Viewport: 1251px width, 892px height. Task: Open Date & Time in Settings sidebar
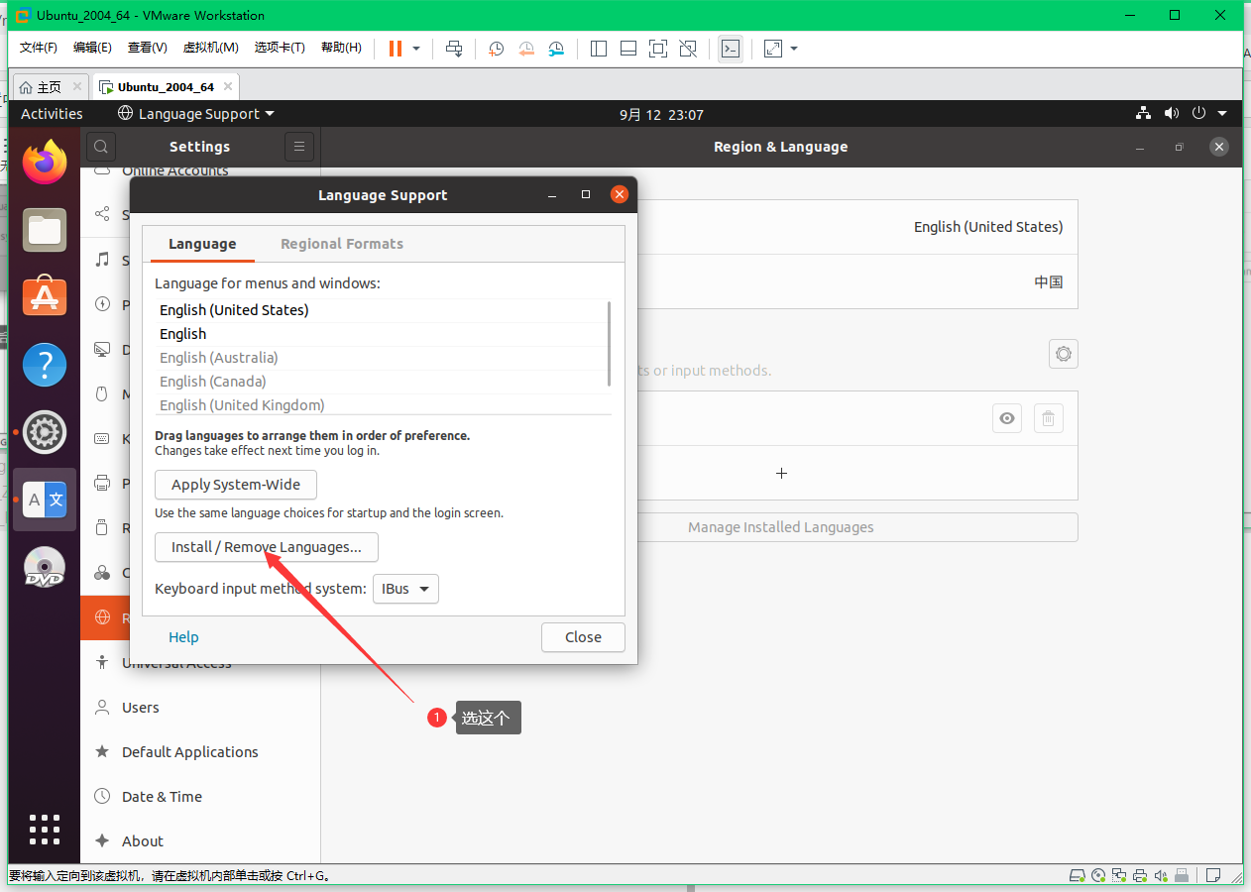200,797
